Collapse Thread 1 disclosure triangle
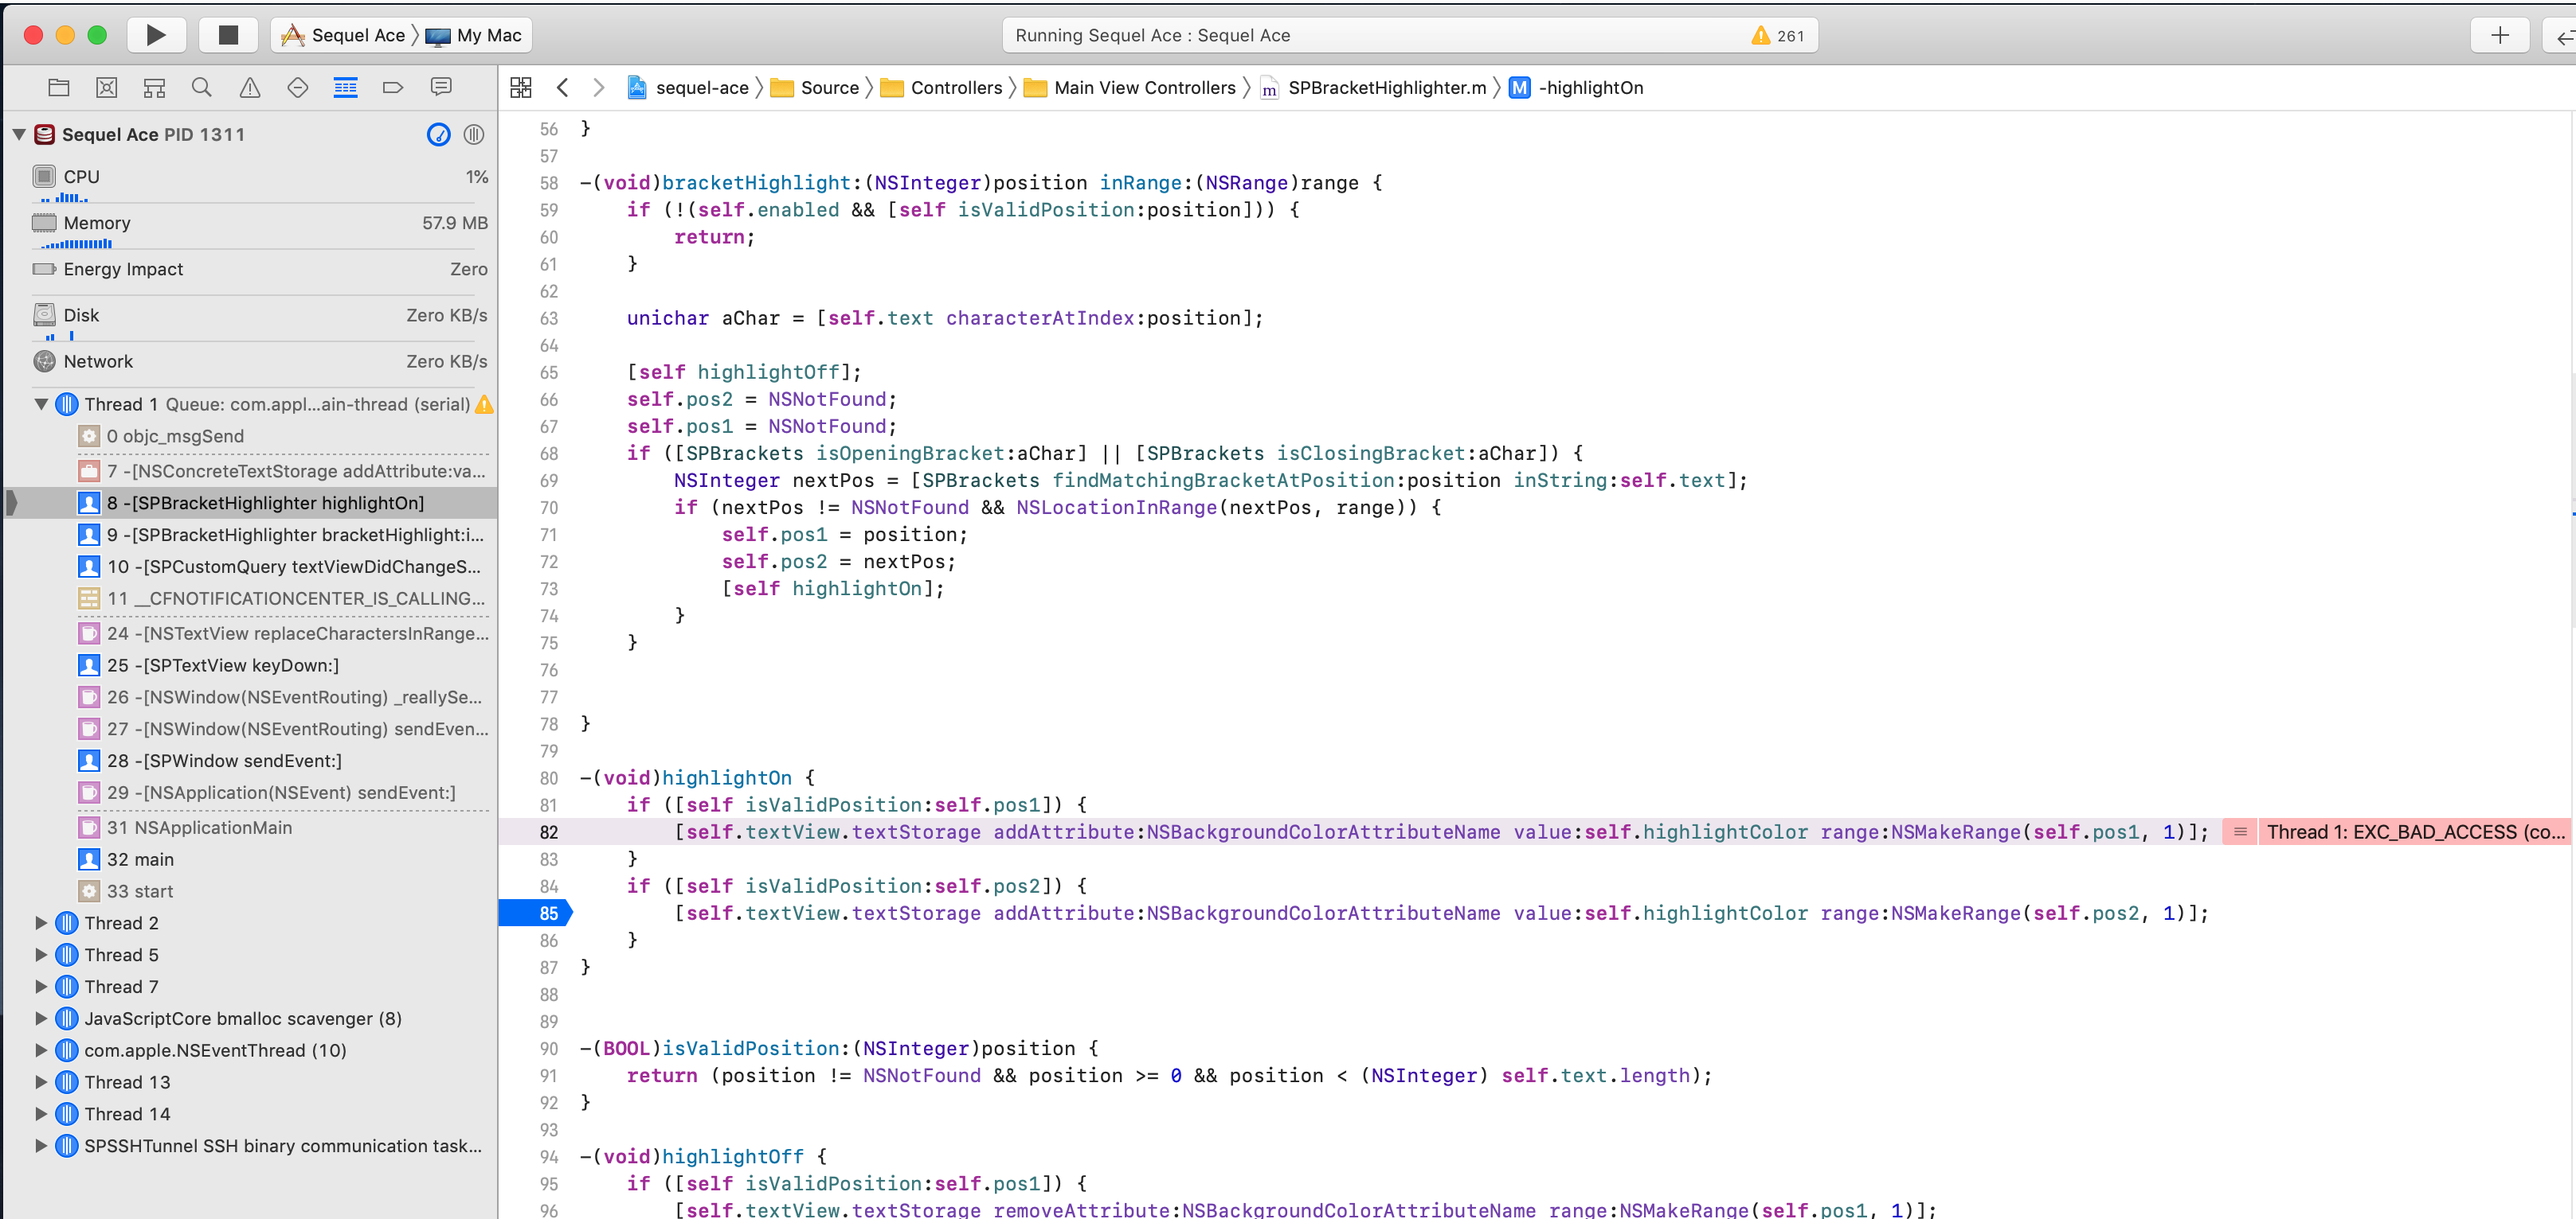Image resolution: width=2576 pixels, height=1219 pixels. pos(41,405)
